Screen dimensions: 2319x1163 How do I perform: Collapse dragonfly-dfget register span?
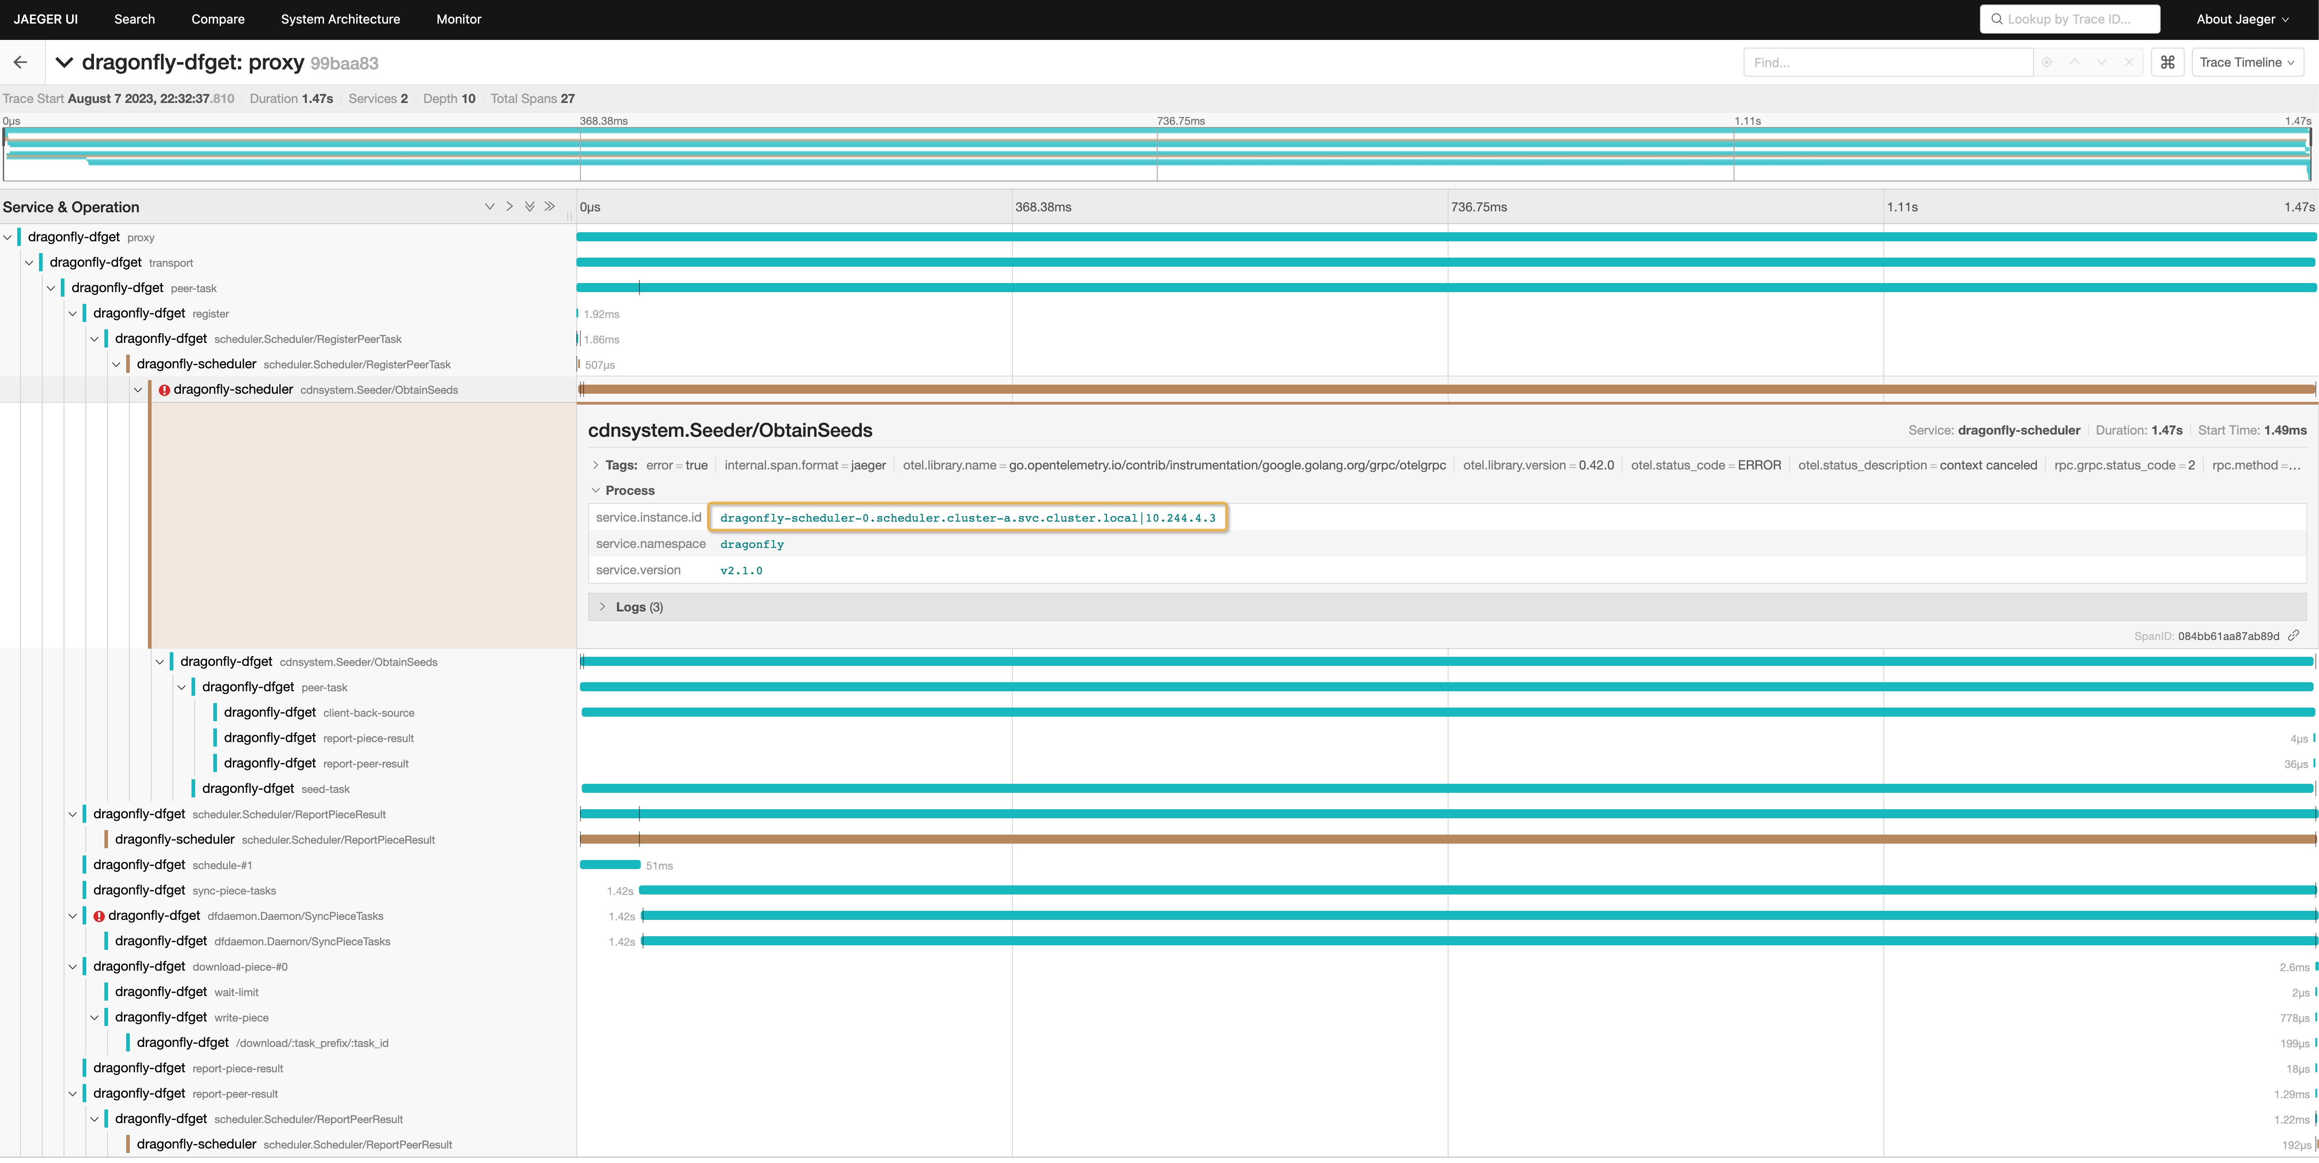click(73, 314)
